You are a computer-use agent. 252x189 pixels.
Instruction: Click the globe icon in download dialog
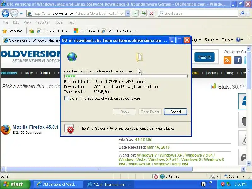tap(72, 57)
